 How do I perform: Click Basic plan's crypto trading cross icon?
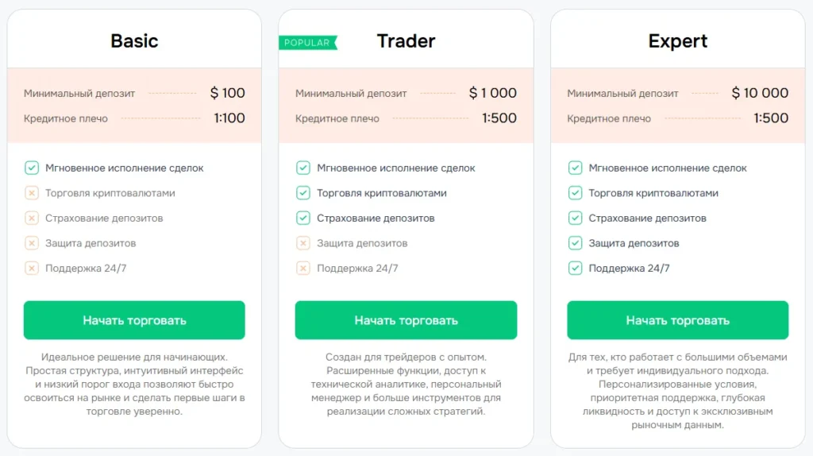coord(32,193)
